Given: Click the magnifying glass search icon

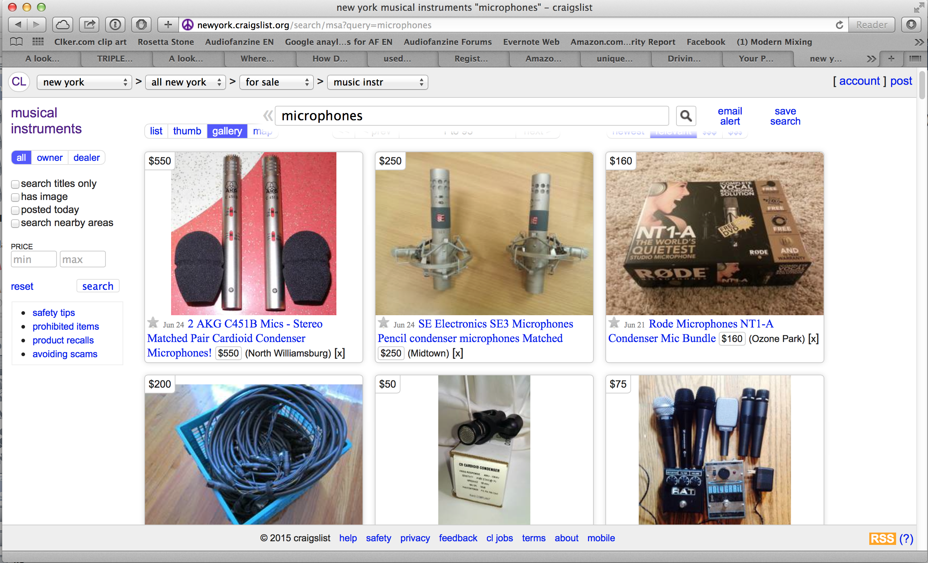Looking at the screenshot, I should click(x=685, y=116).
